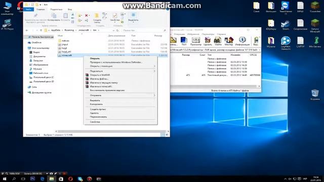Open the Explorer address bar history dropdown
This screenshot has height=182, width=324.
(113, 30)
